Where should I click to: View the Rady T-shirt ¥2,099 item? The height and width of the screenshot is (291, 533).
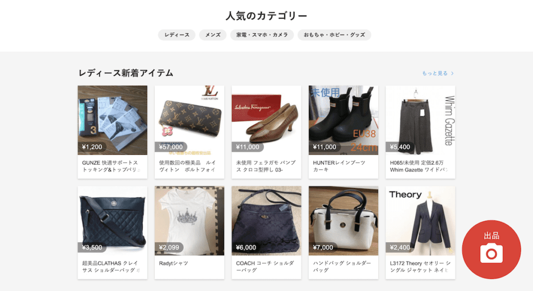(189, 232)
